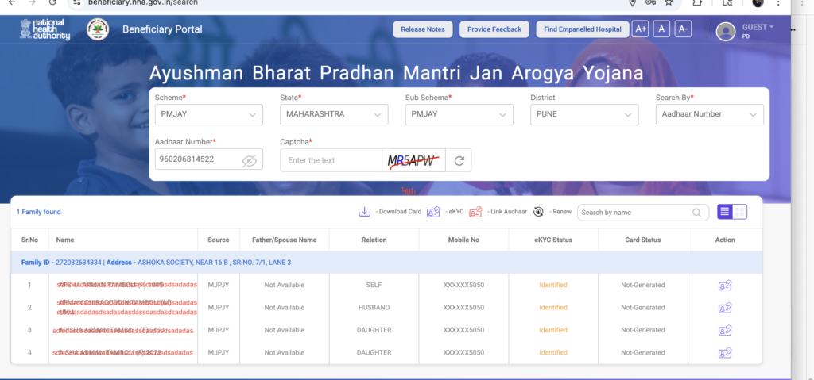The width and height of the screenshot is (814, 380).
Task: Click the Sr.No column header
Action: (29, 240)
